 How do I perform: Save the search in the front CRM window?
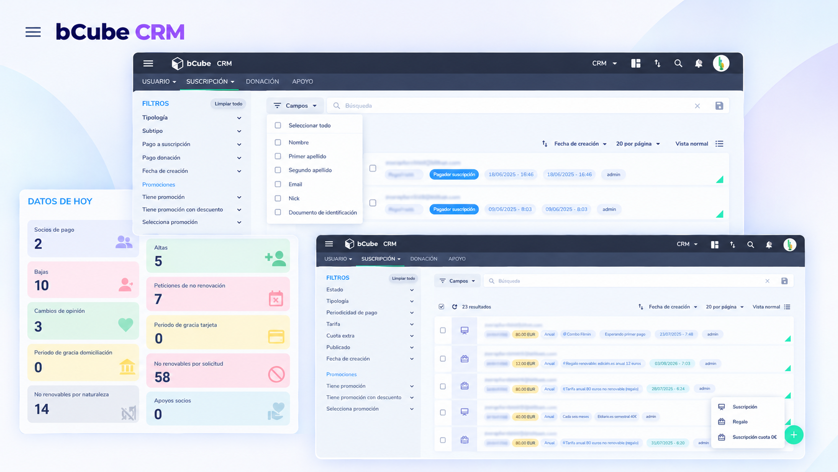click(784, 281)
